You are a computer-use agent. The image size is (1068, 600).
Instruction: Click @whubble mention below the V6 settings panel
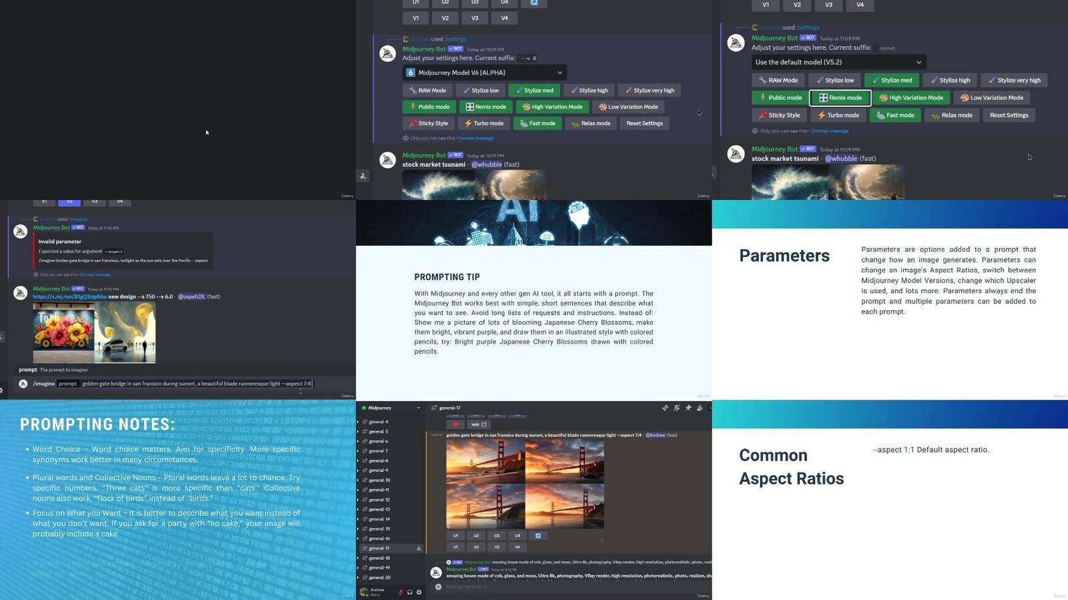click(x=487, y=164)
